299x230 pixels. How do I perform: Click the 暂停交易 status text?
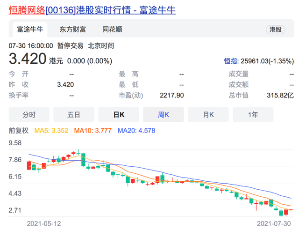tap(71, 46)
